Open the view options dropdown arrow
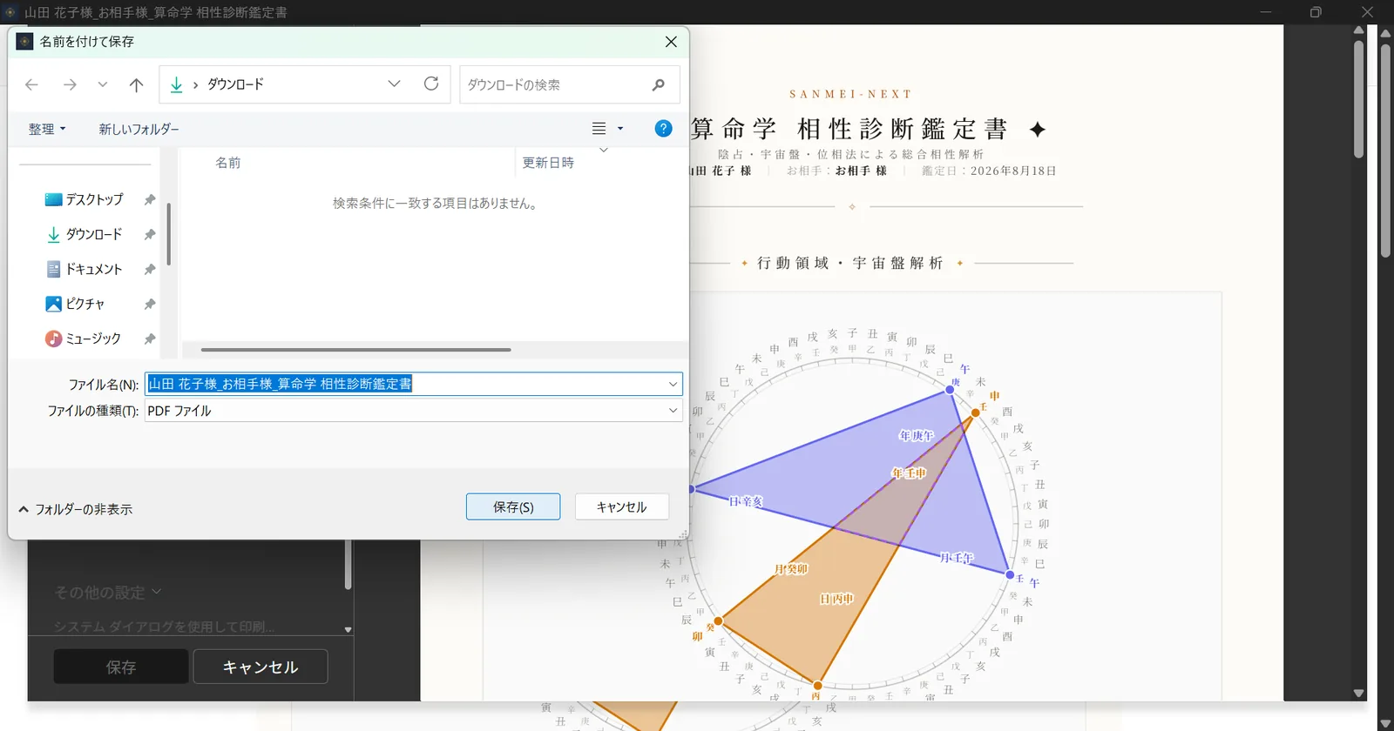This screenshot has height=731, width=1394. pos(620,129)
